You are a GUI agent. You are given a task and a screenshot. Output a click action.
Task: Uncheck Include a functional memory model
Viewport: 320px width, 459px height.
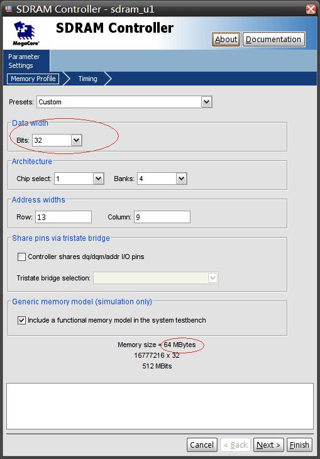[21, 320]
